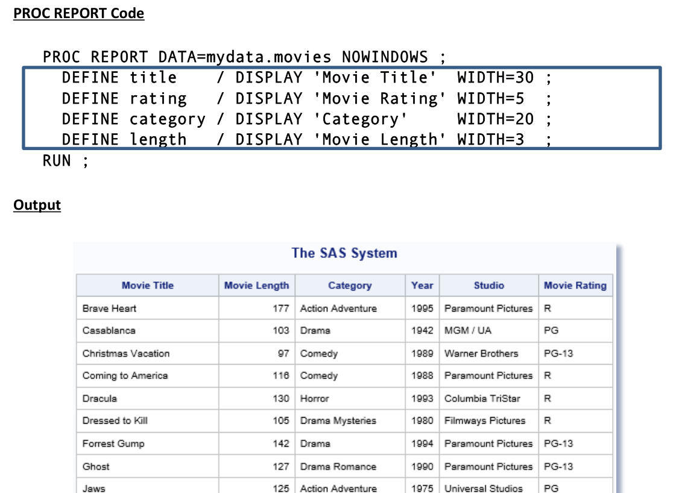Click the Movie Title column header
The height and width of the screenshot is (493, 679).
click(x=147, y=286)
